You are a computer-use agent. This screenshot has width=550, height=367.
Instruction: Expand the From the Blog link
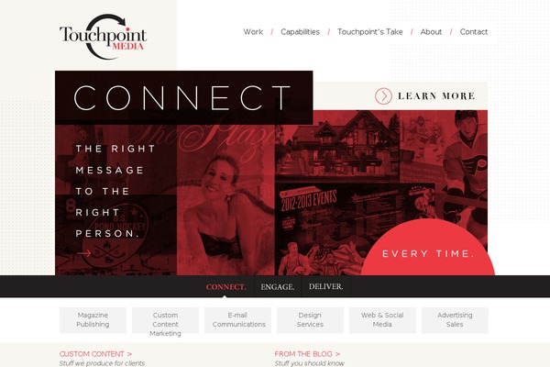coord(307,354)
